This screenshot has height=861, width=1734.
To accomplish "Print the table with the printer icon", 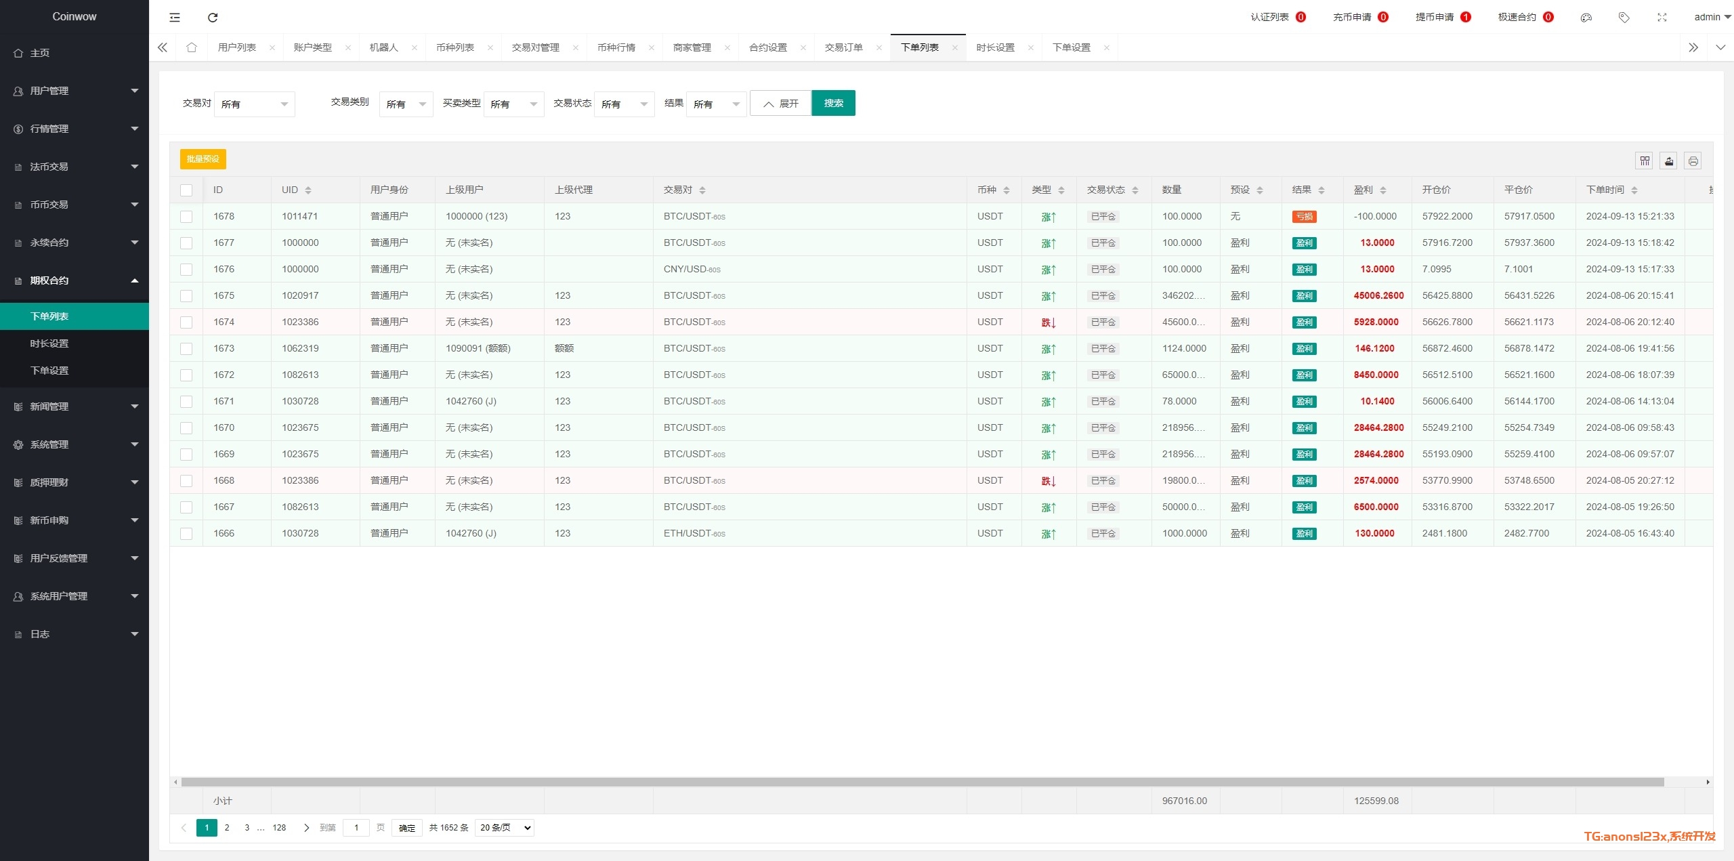I will click(1693, 161).
